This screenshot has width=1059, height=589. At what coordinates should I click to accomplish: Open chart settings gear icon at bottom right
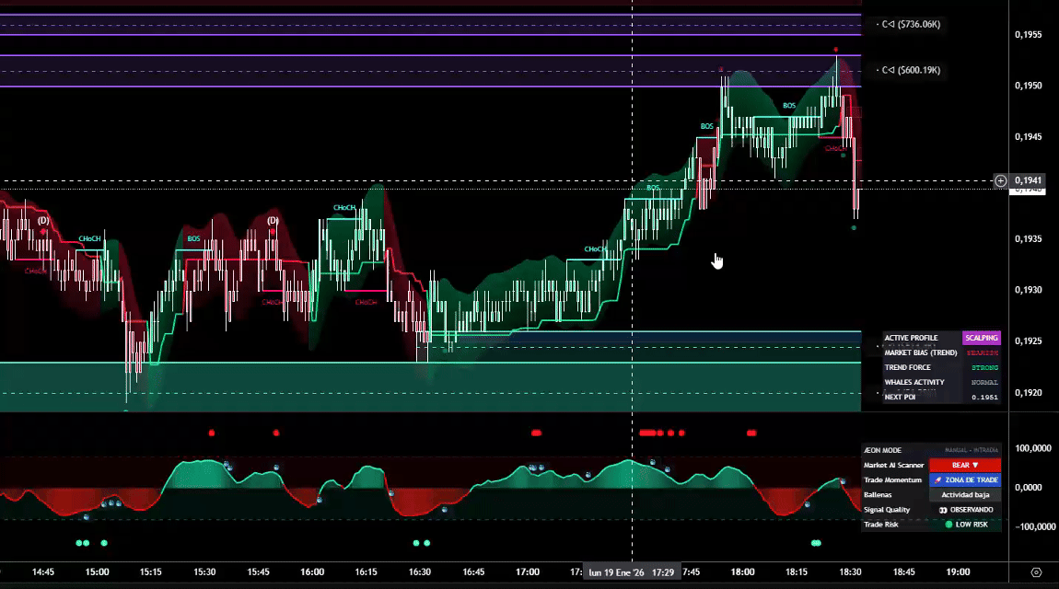[1036, 572]
